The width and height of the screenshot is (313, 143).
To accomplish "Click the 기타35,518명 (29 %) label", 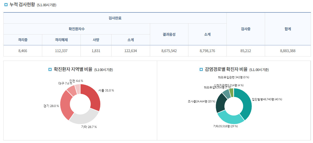I will coord(225,126).
